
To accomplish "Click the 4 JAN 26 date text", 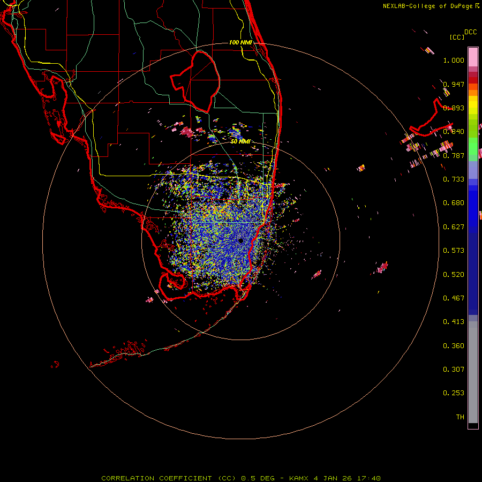I will (x=333, y=478).
